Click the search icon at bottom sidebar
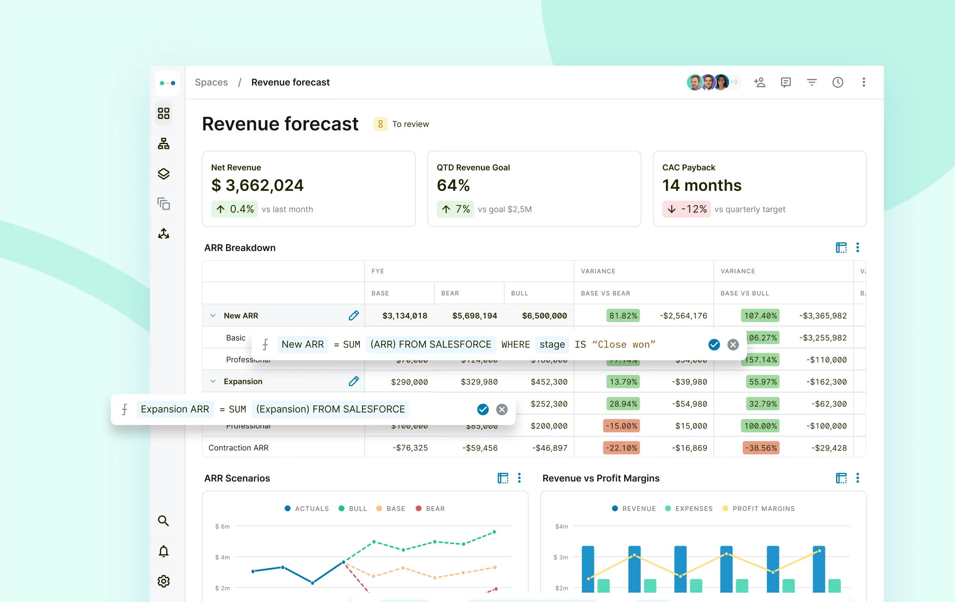The width and height of the screenshot is (955, 602). point(164,521)
